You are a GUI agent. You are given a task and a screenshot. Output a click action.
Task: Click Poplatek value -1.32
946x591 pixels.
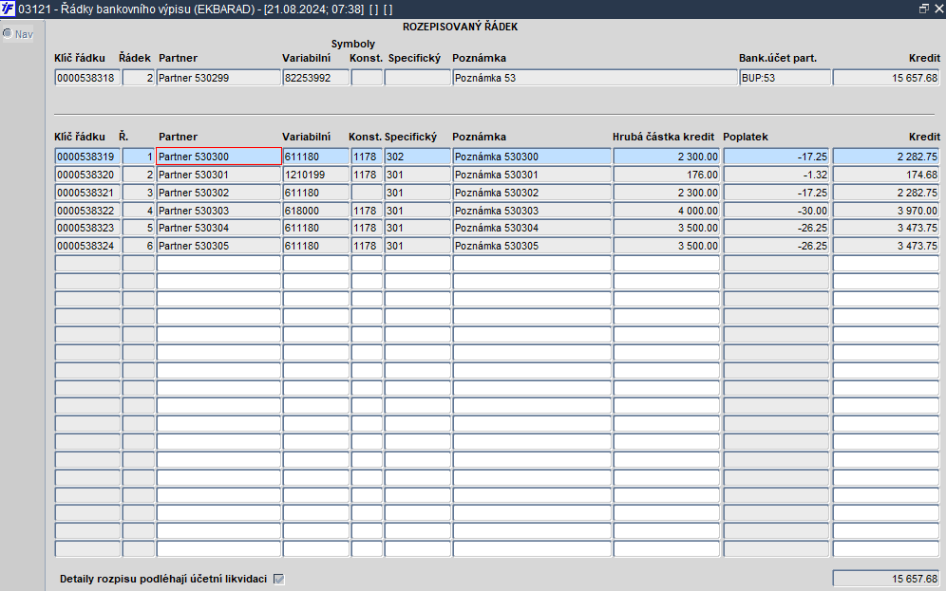click(x=777, y=175)
